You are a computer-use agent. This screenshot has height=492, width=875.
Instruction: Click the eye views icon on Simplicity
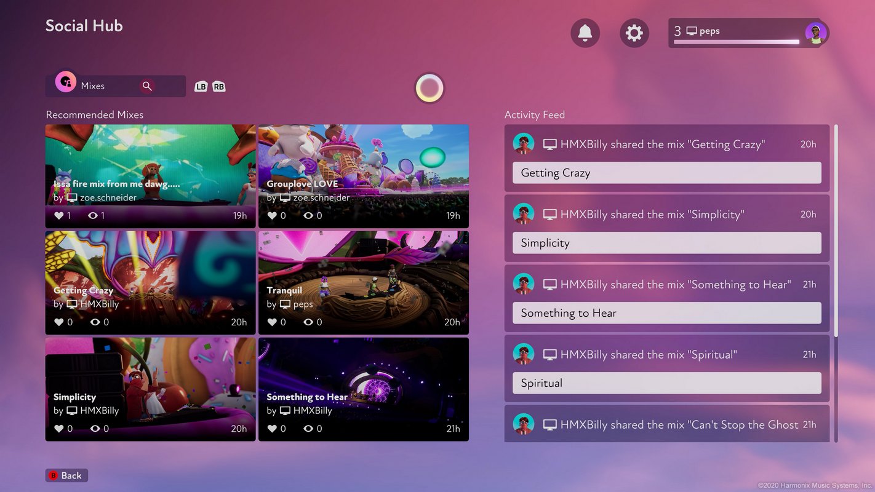tap(95, 429)
